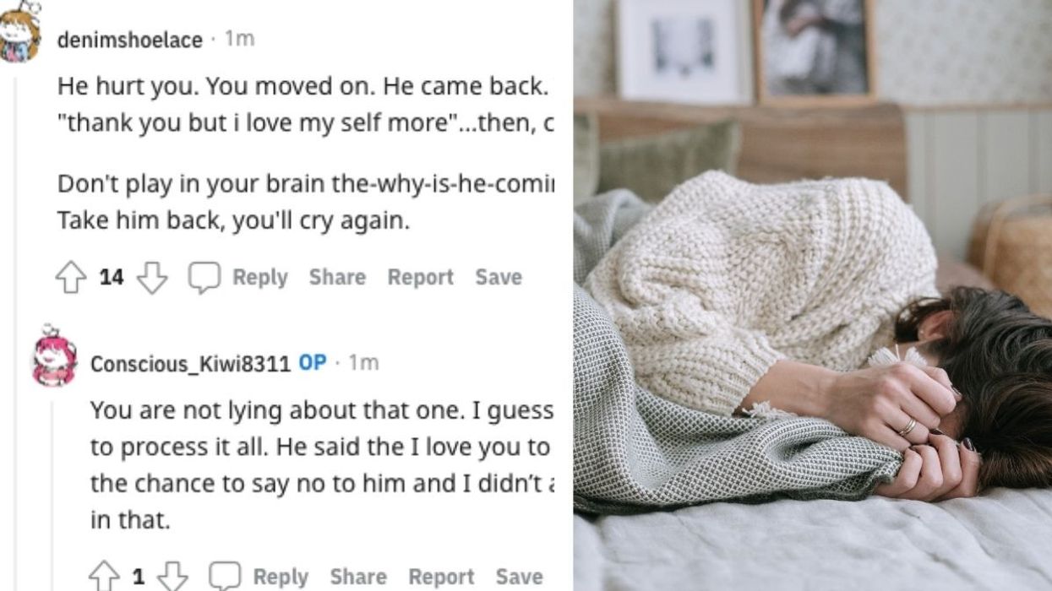Report denimshoelace's comment
This screenshot has width=1052, height=591.
[x=420, y=276]
